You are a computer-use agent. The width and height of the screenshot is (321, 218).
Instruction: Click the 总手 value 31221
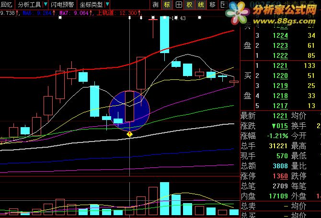pos(278,146)
